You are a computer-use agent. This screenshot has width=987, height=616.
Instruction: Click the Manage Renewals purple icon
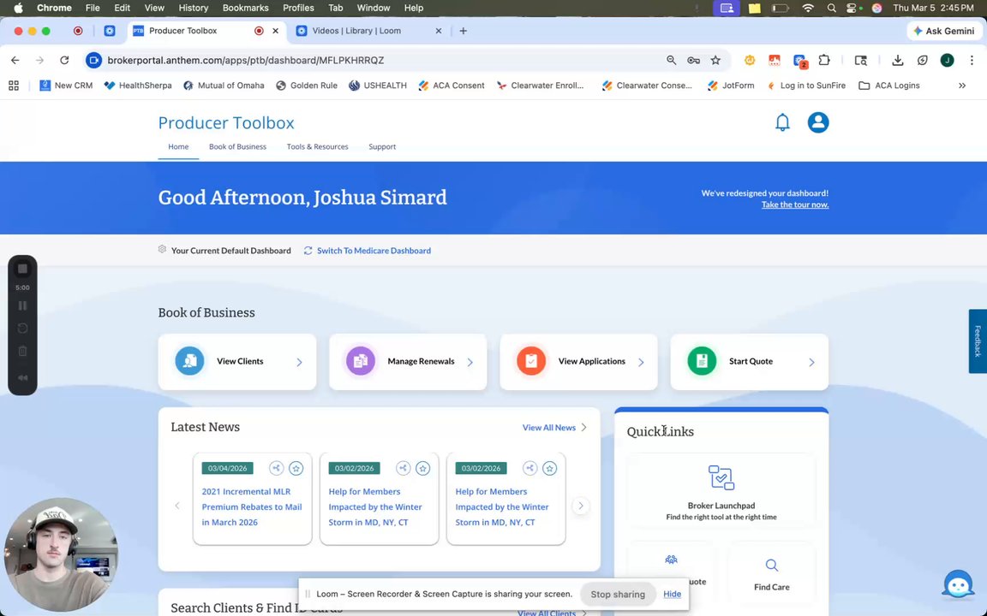pyautogui.click(x=360, y=361)
